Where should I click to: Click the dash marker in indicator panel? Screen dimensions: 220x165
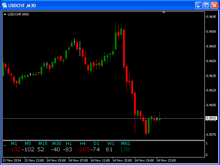click(5, 146)
